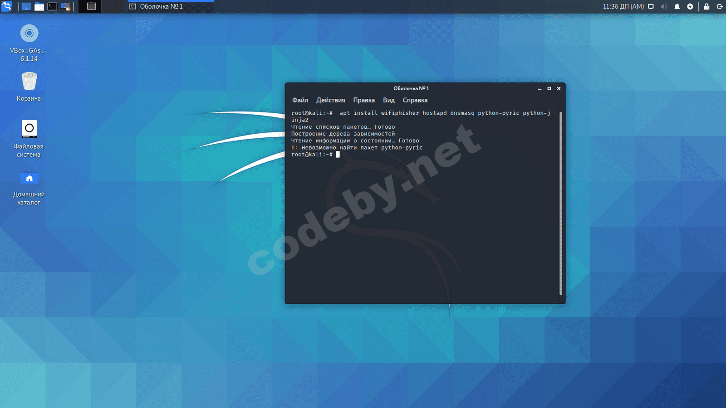This screenshot has width=726, height=408.
Task: Click the network connection tray icon
Action: pos(651,6)
